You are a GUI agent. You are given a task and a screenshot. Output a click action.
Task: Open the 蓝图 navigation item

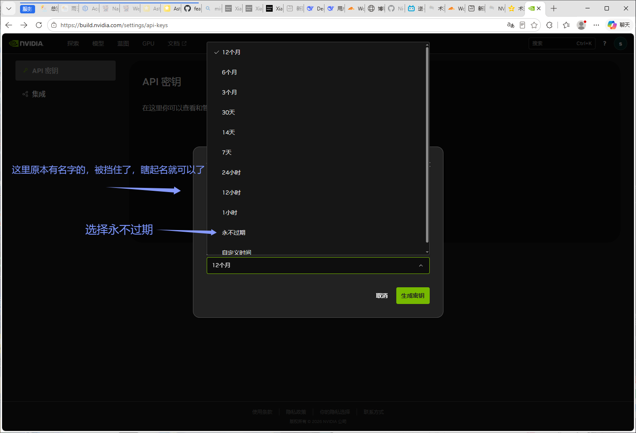pos(123,43)
